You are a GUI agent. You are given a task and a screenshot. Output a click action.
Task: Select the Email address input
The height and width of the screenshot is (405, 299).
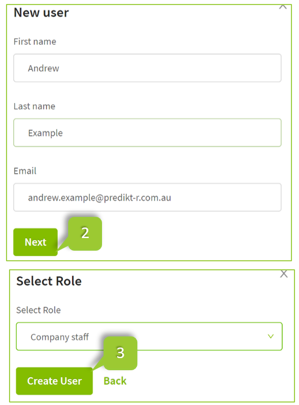coord(147,197)
